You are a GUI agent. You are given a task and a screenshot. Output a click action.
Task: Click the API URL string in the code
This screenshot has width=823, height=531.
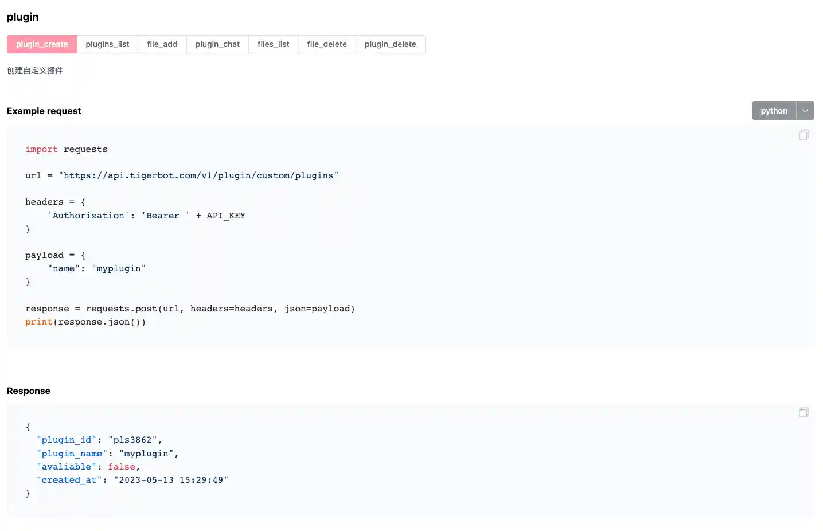click(198, 175)
